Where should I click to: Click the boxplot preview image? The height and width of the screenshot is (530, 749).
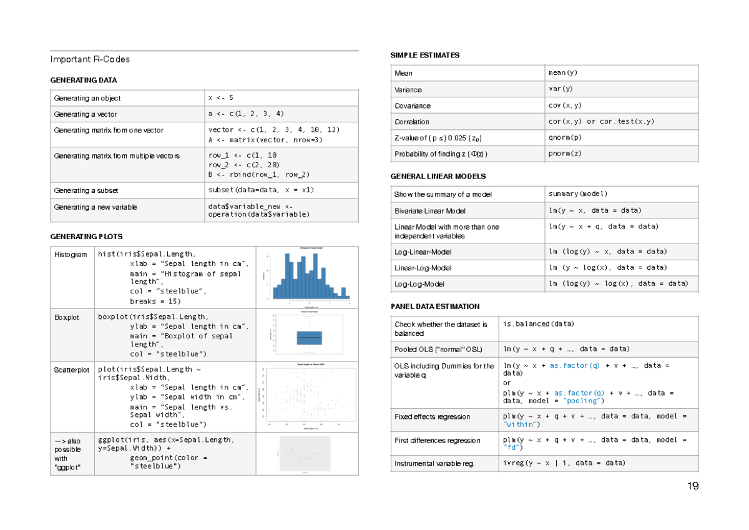(306, 335)
